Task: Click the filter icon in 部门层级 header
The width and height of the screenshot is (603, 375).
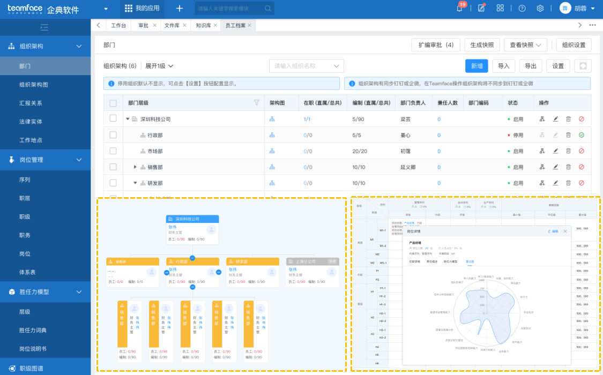Action: pos(256,103)
